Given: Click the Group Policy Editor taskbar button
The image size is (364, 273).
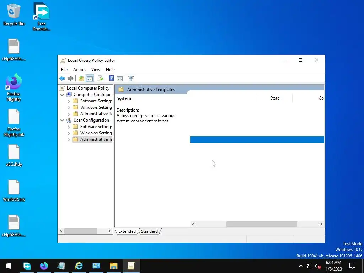Looking at the screenshot, I should [131, 266].
